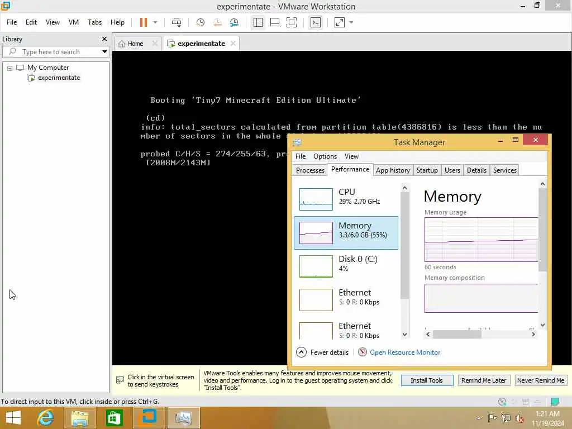Close the experimentate tab
572x429 pixels.
(233, 44)
